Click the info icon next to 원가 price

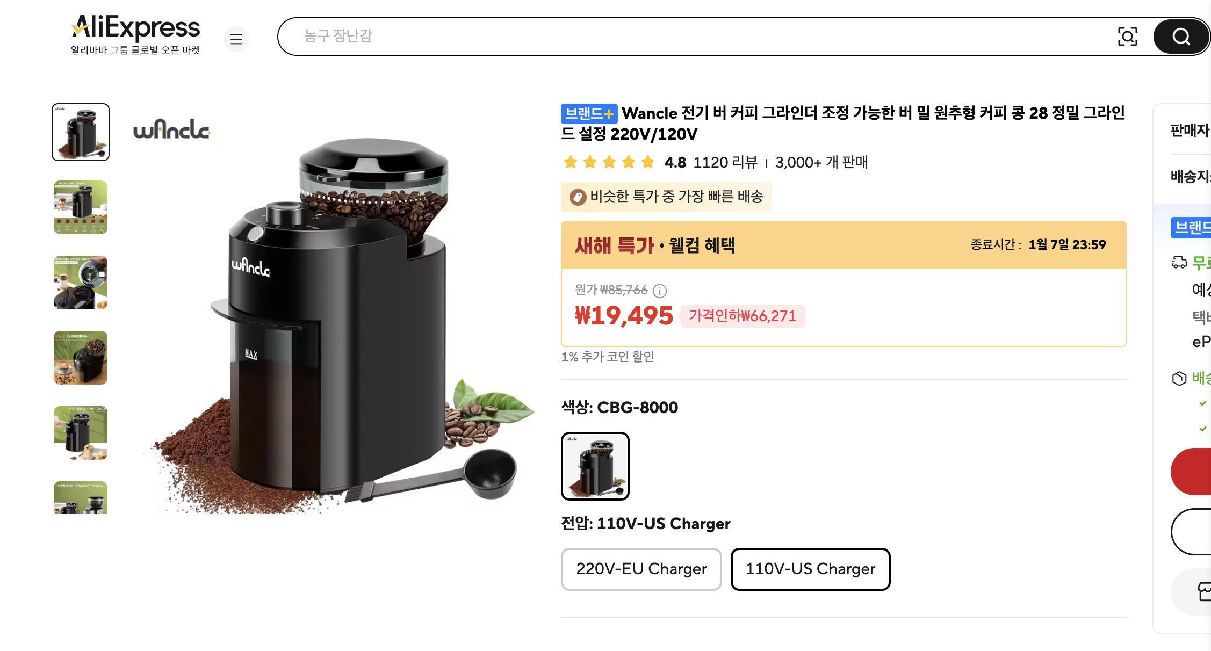click(660, 291)
